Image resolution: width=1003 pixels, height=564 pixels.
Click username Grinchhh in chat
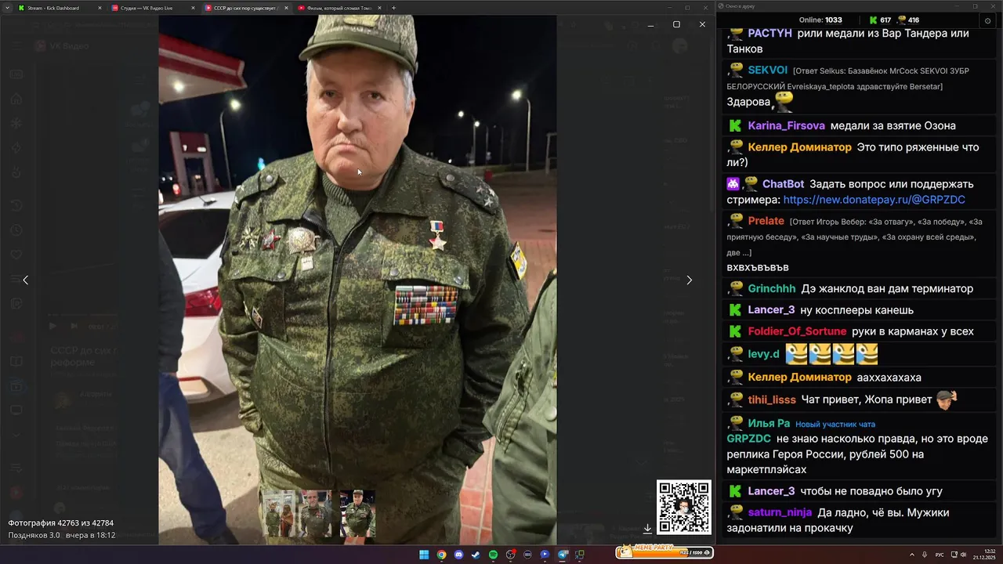coord(771,288)
